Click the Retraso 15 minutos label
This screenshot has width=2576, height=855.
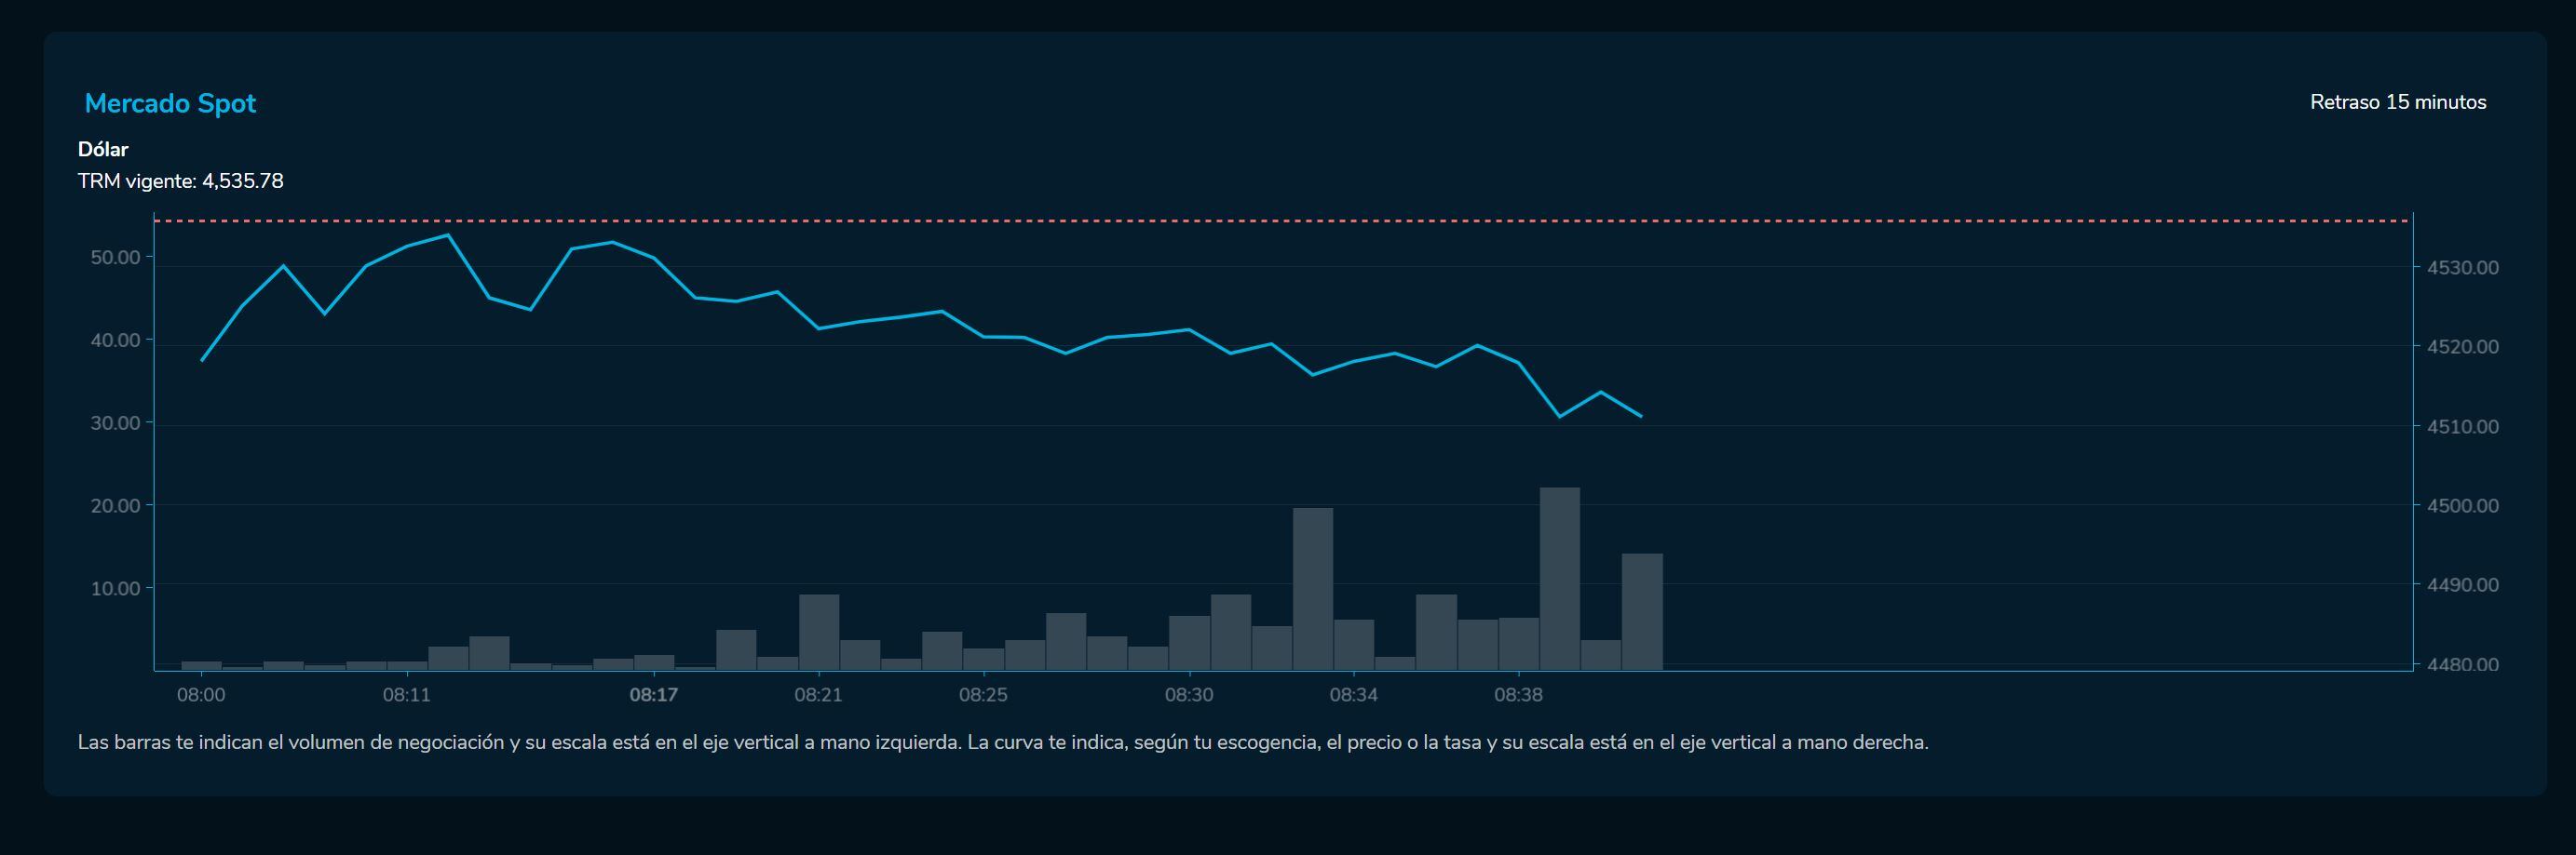2397,102
